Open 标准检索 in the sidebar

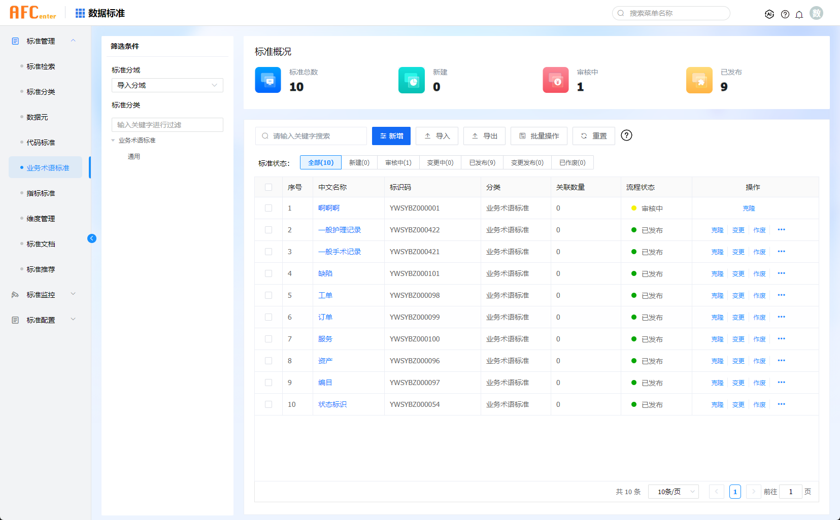coord(41,66)
